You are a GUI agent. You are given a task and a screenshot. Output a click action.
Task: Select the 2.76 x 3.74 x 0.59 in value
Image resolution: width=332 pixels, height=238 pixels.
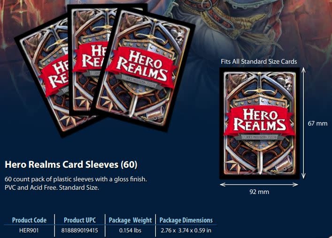pos(185,230)
